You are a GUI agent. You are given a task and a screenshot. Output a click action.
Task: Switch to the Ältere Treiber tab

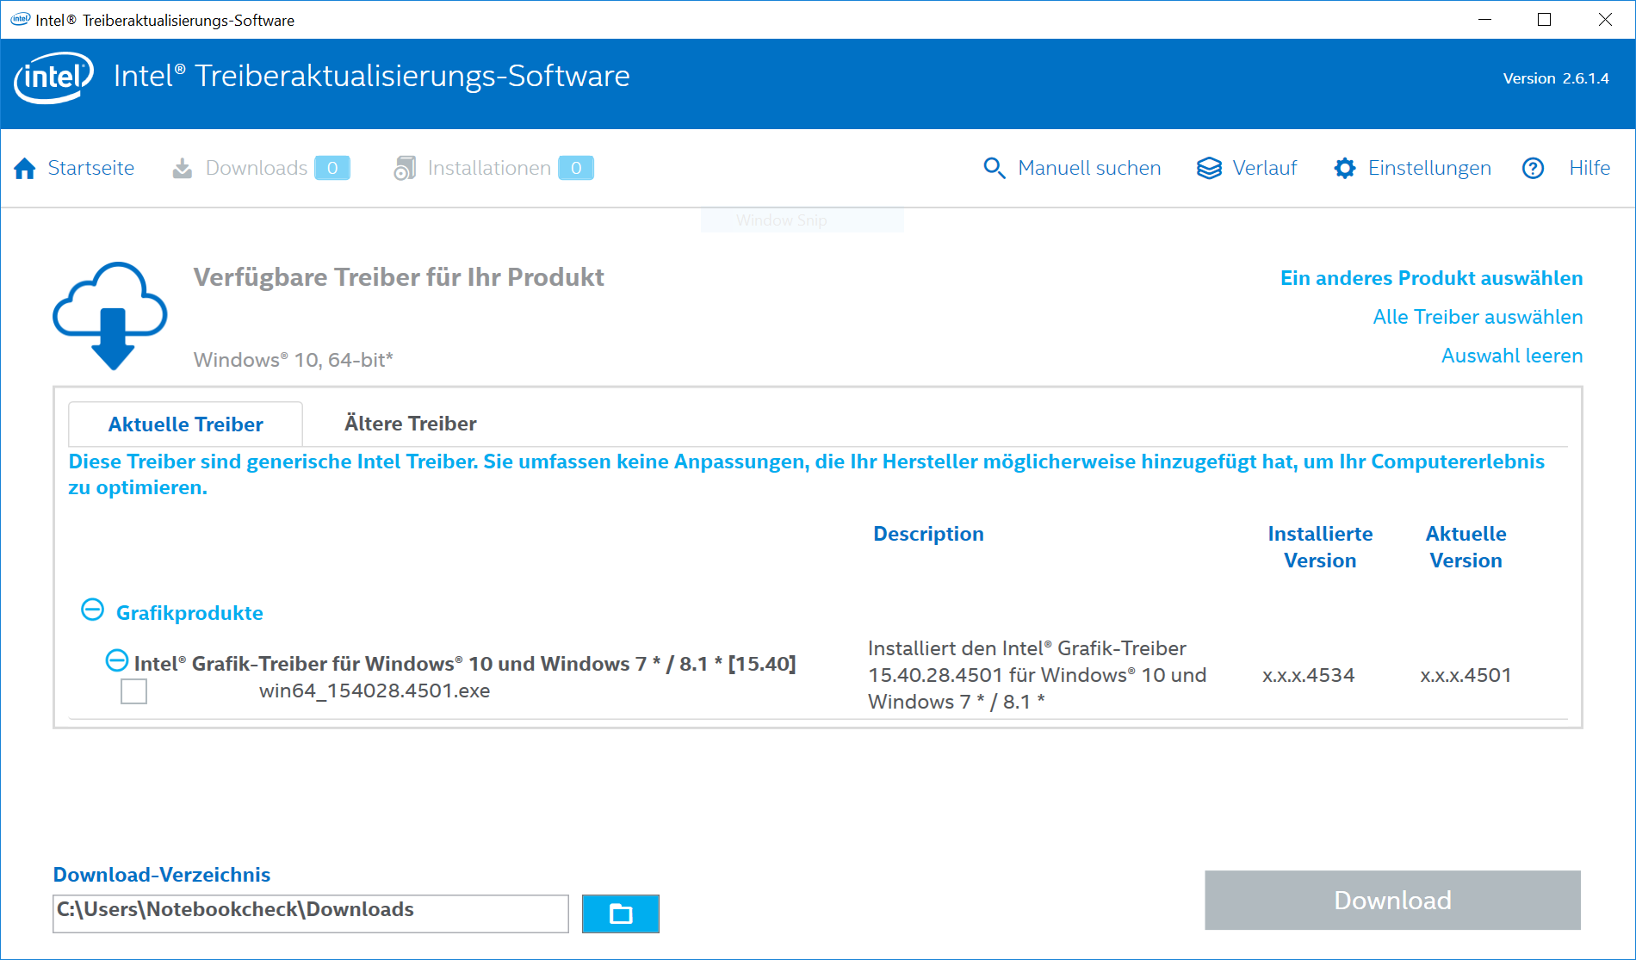(411, 424)
